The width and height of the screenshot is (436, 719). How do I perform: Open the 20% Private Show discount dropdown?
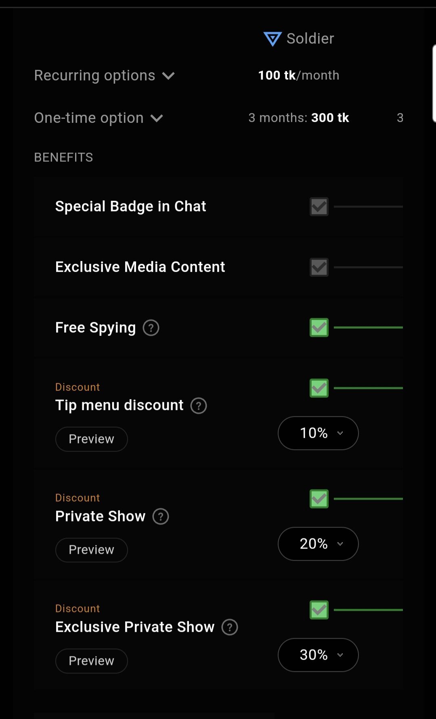coord(318,544)
